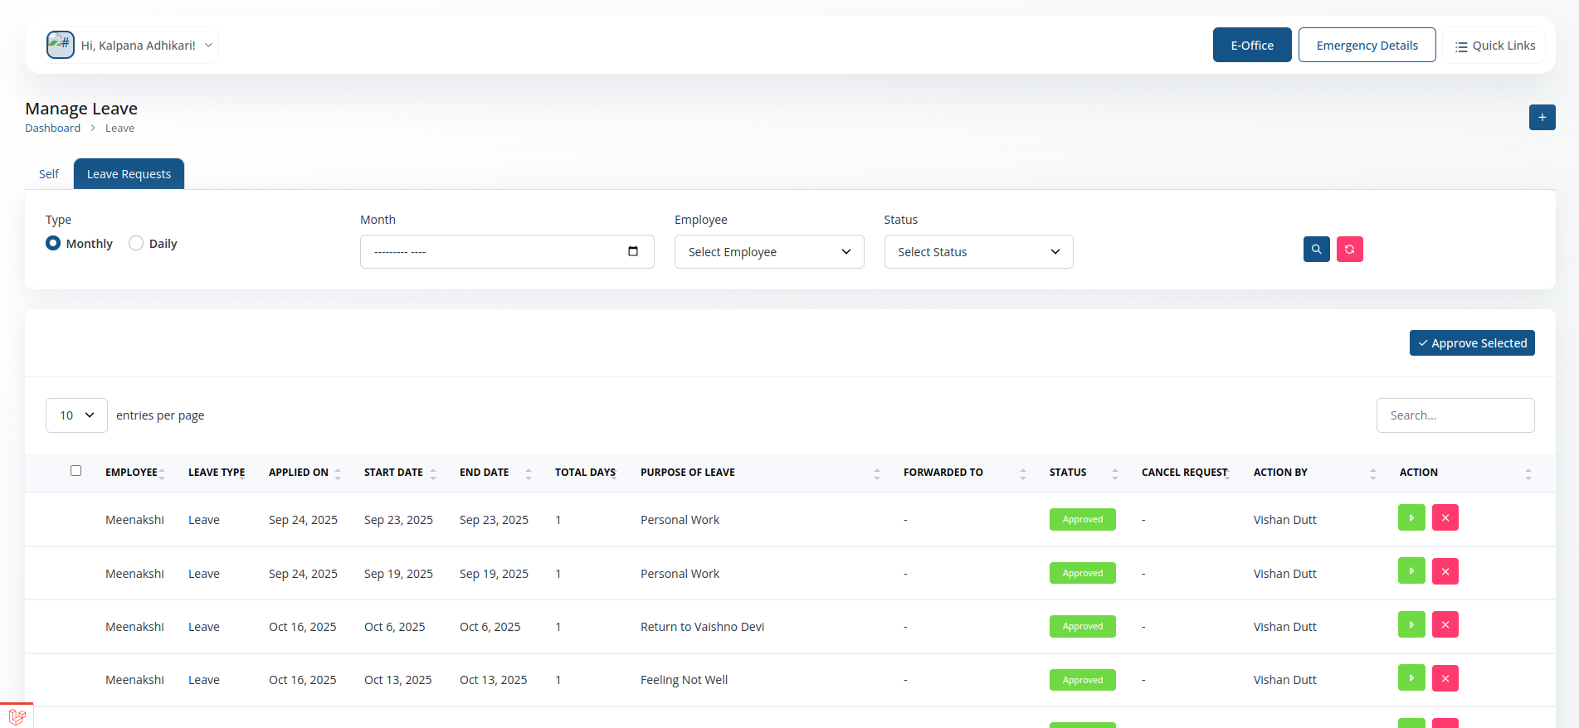1579x728 pixels.
Task: Click the E-Office button
Action: (x=1252, y=45)
